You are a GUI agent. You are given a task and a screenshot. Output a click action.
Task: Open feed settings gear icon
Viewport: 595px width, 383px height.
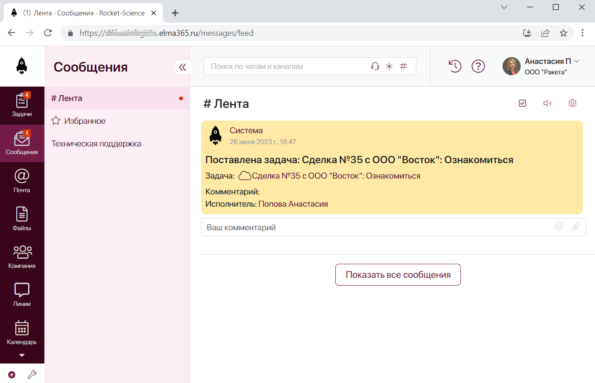(572, 103)
